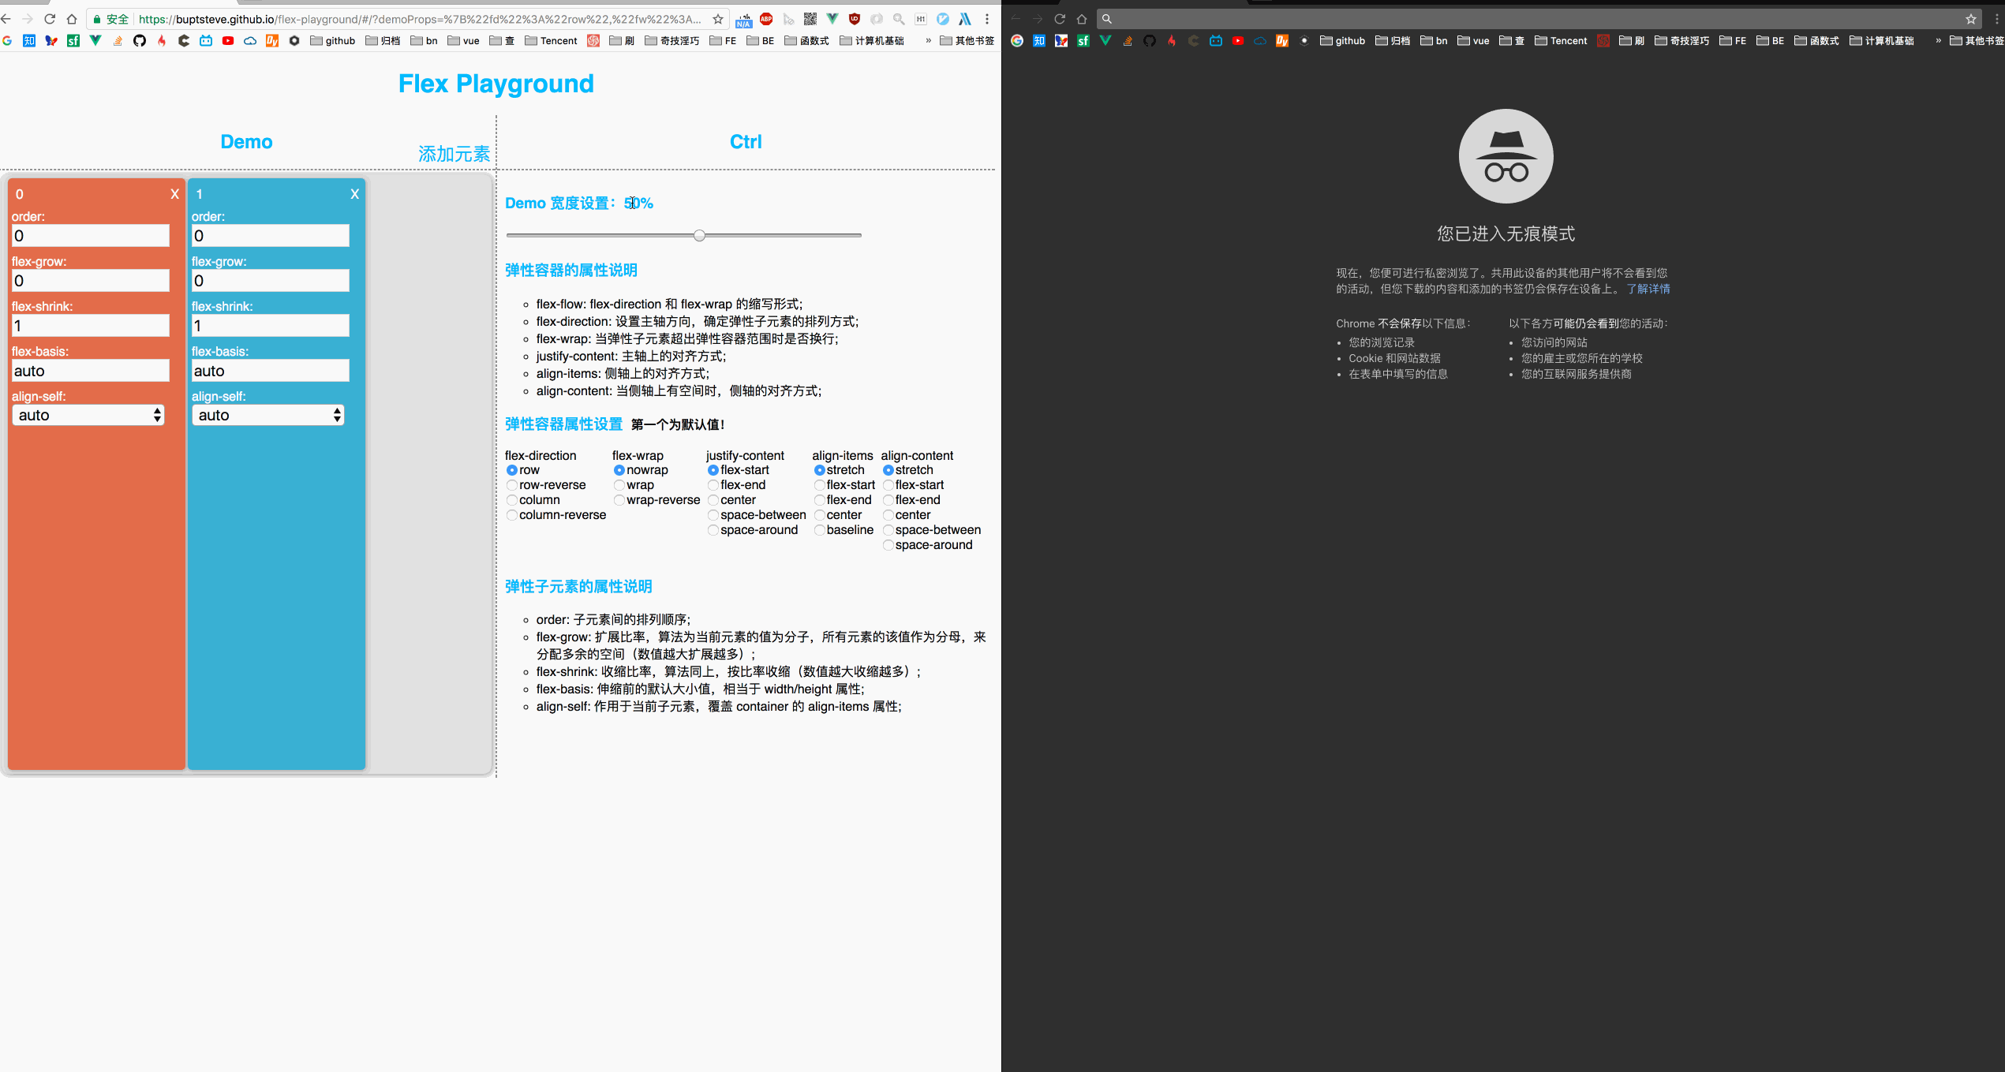Click the QR code extension icon
This screenshot has height=1072, width=2005.
[x=810, y=19]
